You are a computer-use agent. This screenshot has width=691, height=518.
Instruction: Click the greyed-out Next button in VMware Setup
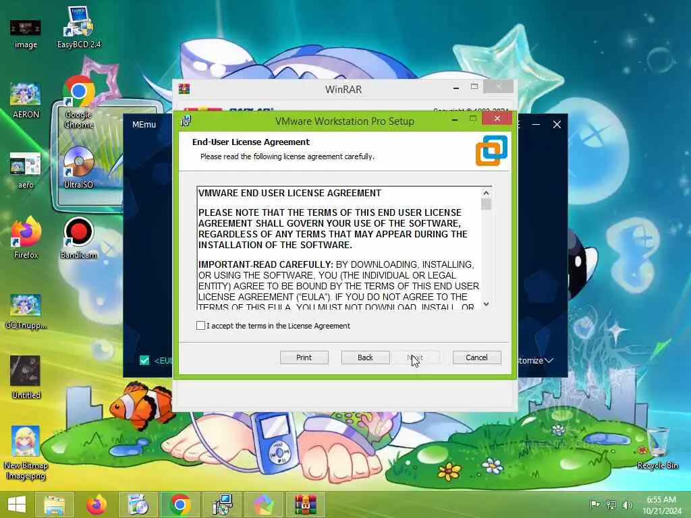click(415, 357)
